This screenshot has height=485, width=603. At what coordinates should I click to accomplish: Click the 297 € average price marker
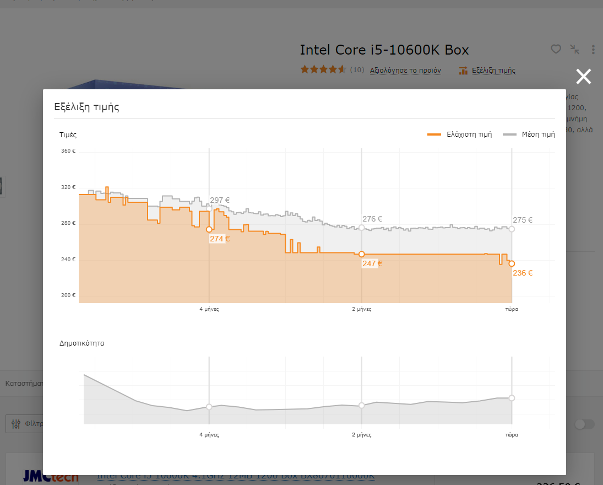click(x=209, y=209)
